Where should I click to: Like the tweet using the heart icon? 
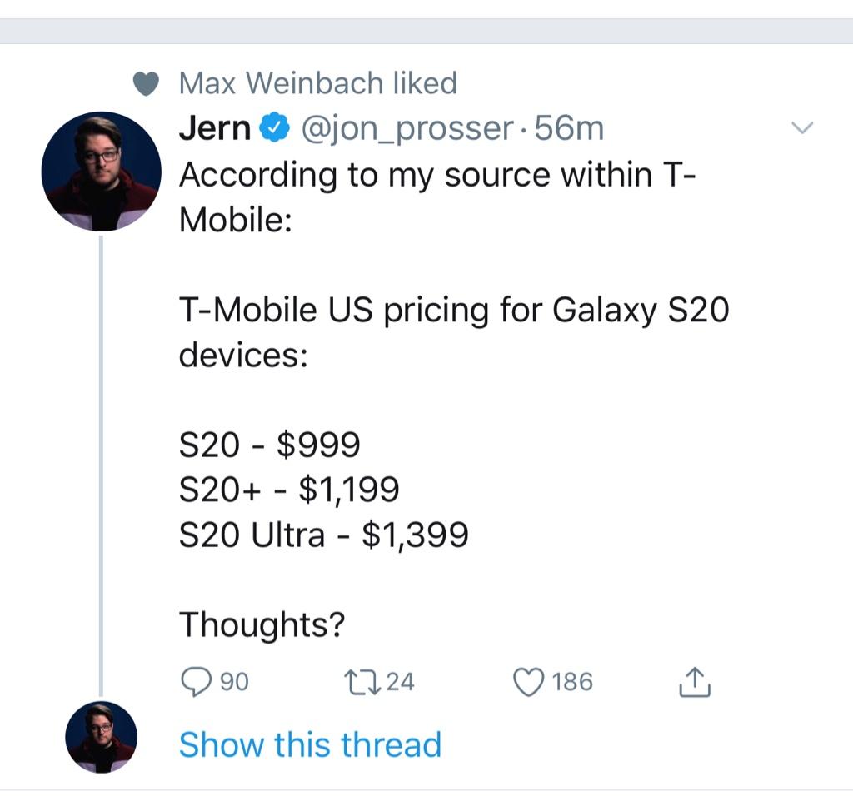click(x=529, y=682)
